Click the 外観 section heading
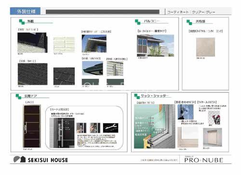Screen dimensions: 241x175 tap(30, 21)
